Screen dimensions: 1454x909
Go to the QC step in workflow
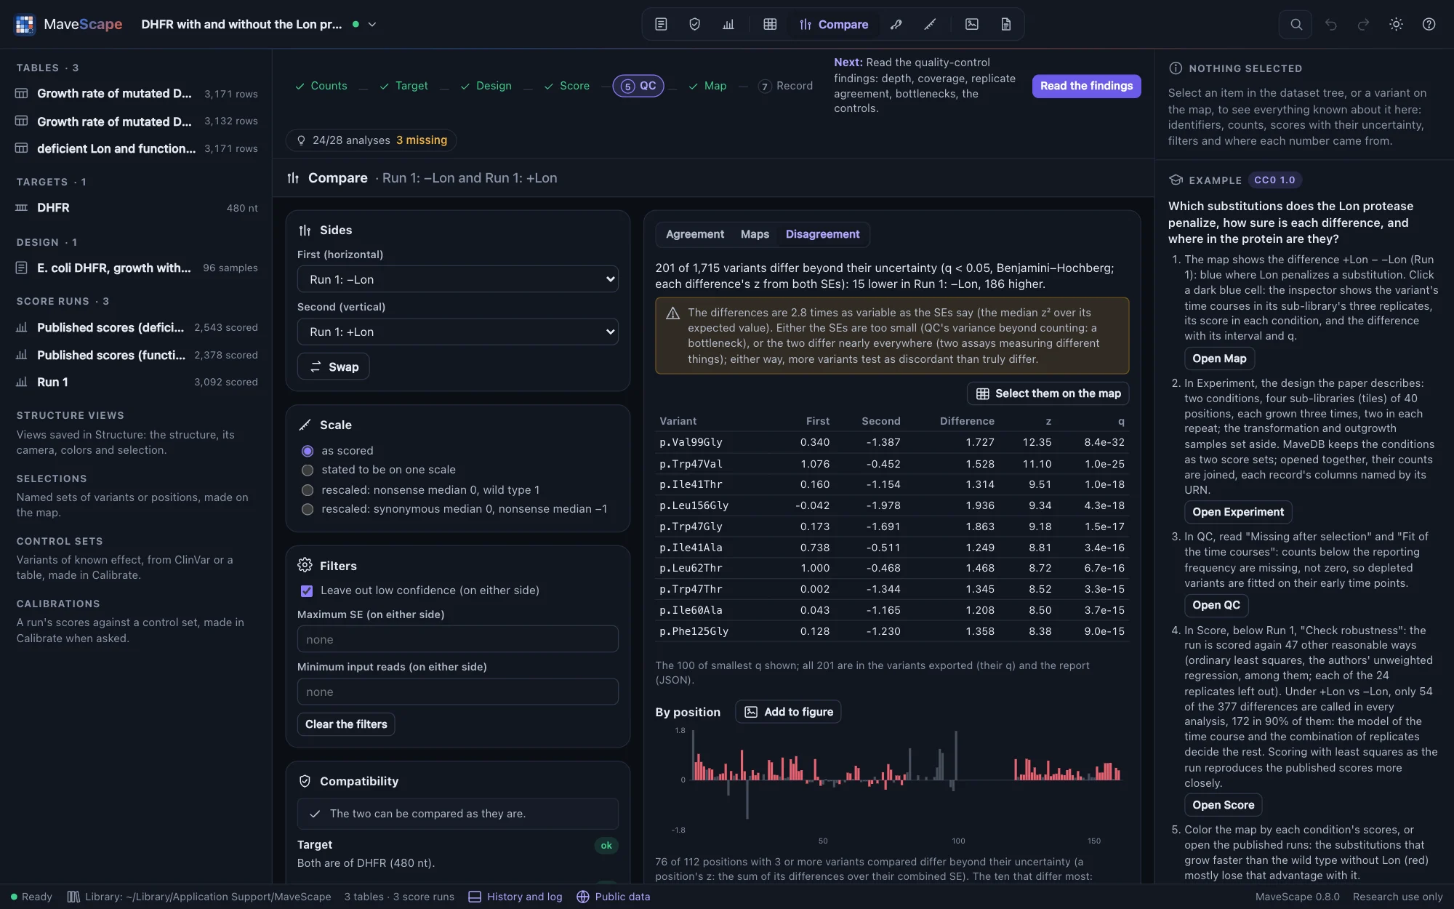click(x=638, y=86)
